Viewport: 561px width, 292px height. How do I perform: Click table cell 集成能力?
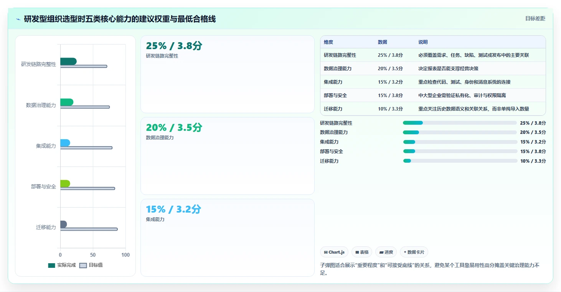coord(333,82)
